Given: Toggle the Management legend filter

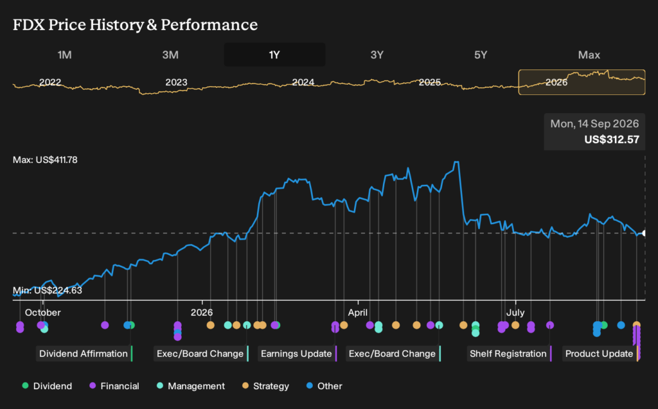Looking at the screenshot, I should pyautogui.click(x=190, y=386).
